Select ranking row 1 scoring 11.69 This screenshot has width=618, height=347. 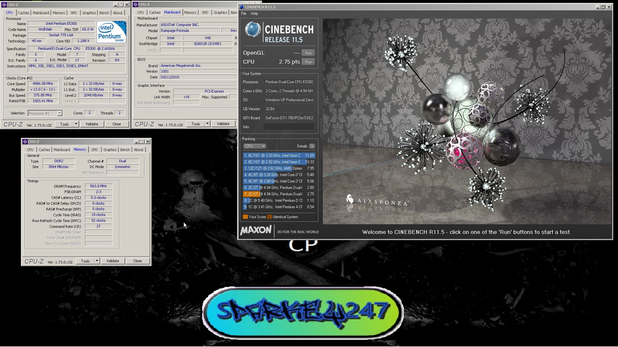click(279, 156)
